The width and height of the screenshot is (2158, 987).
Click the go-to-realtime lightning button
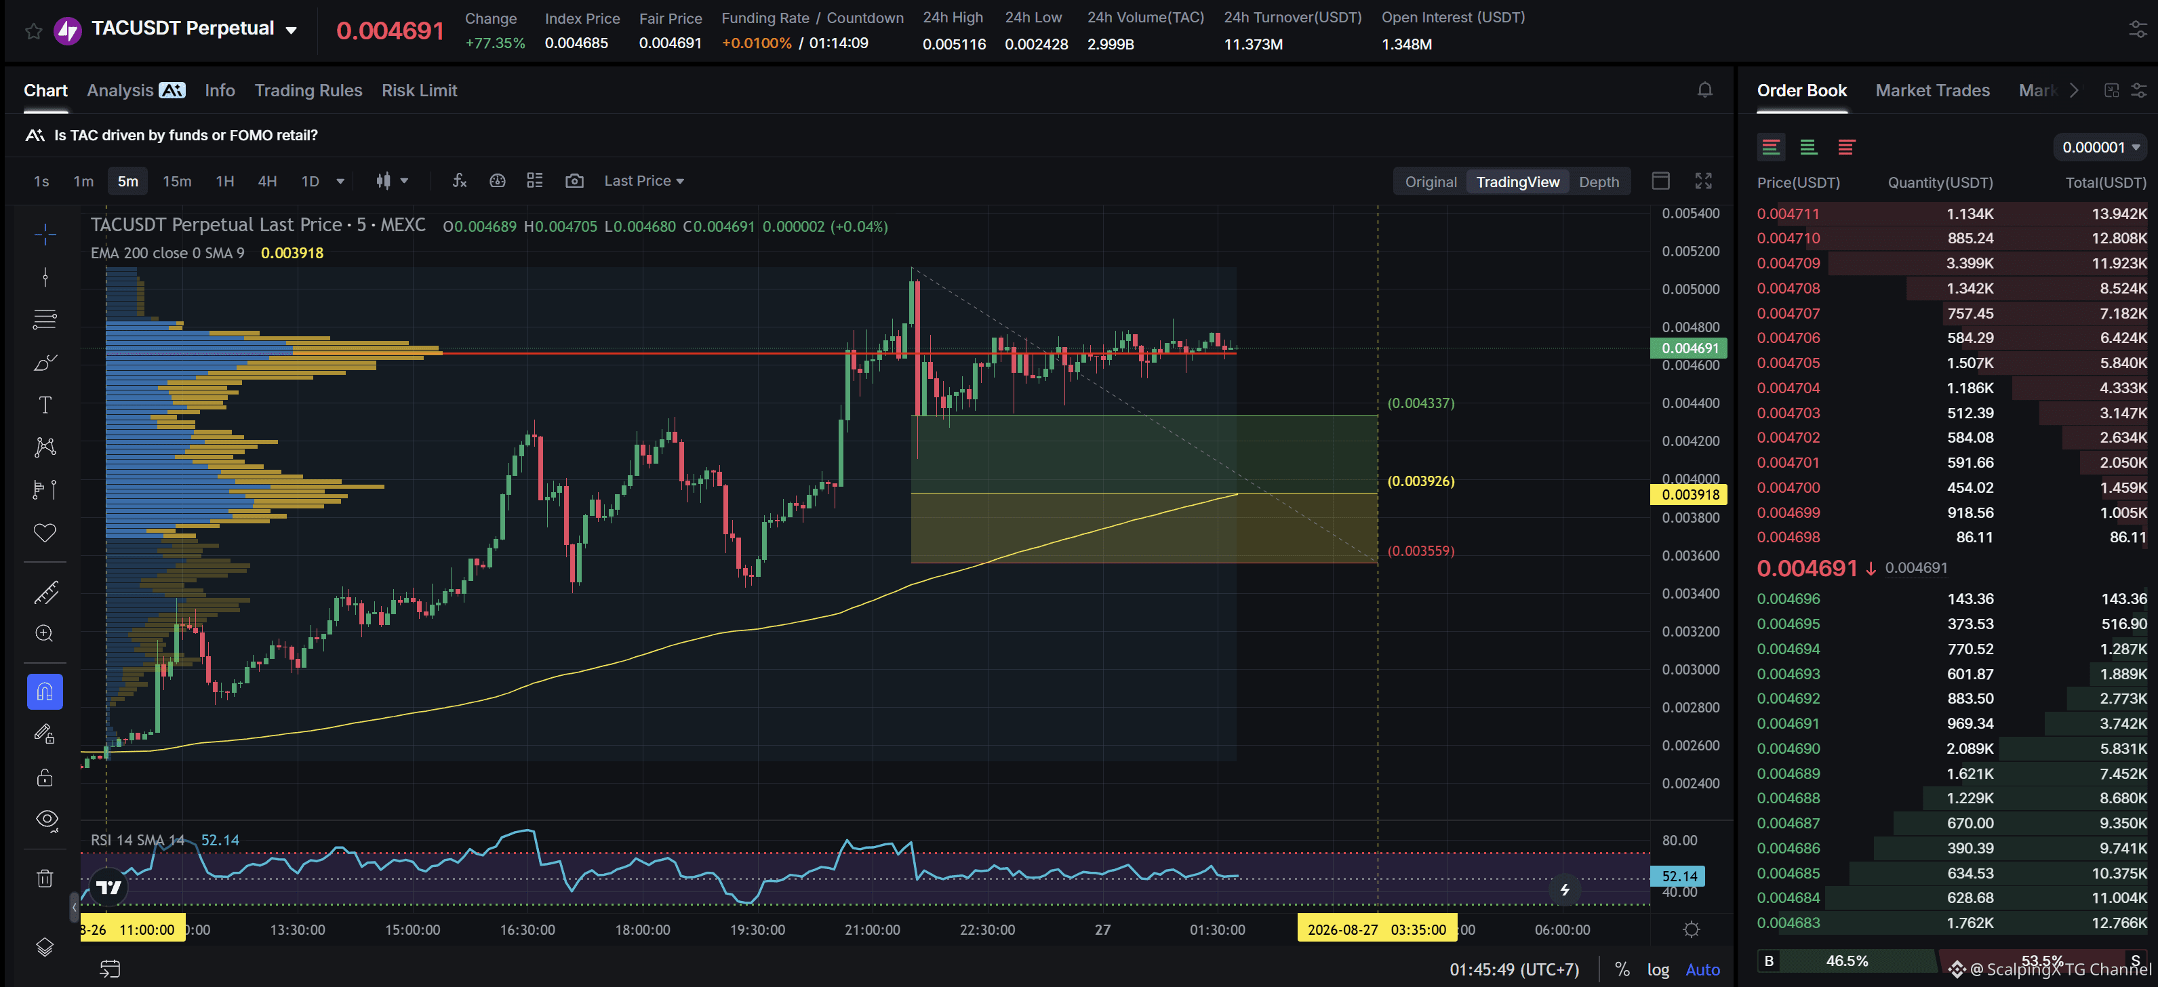pos(1564,889)
